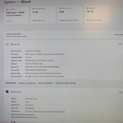123x123 pixels.
Task: Select the 'No pen or touch input' value
Action: point(45,76)
